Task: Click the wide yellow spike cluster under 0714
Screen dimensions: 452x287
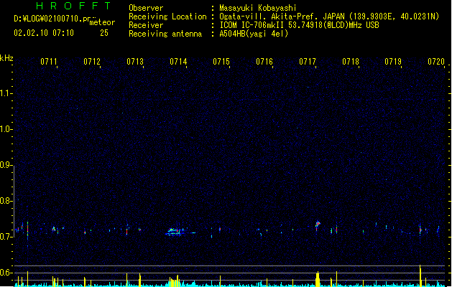Action: coord(175,281)
